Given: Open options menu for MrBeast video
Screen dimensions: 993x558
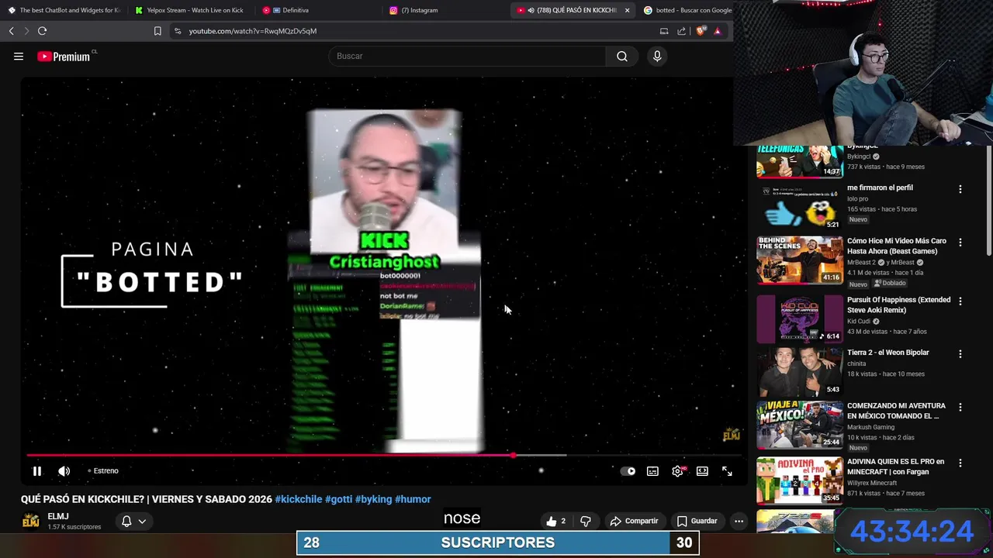Looking at the screenshot, I should (960, 243).
